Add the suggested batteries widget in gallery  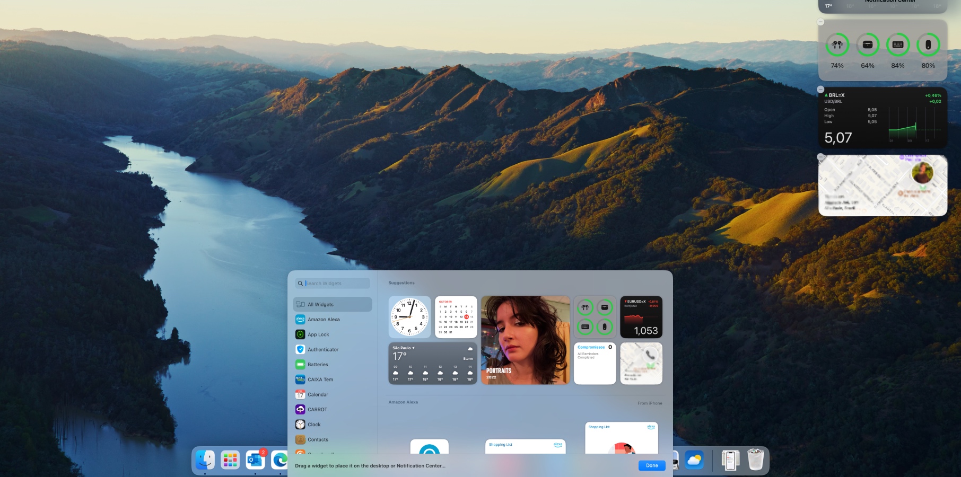(x=595, y=317)
